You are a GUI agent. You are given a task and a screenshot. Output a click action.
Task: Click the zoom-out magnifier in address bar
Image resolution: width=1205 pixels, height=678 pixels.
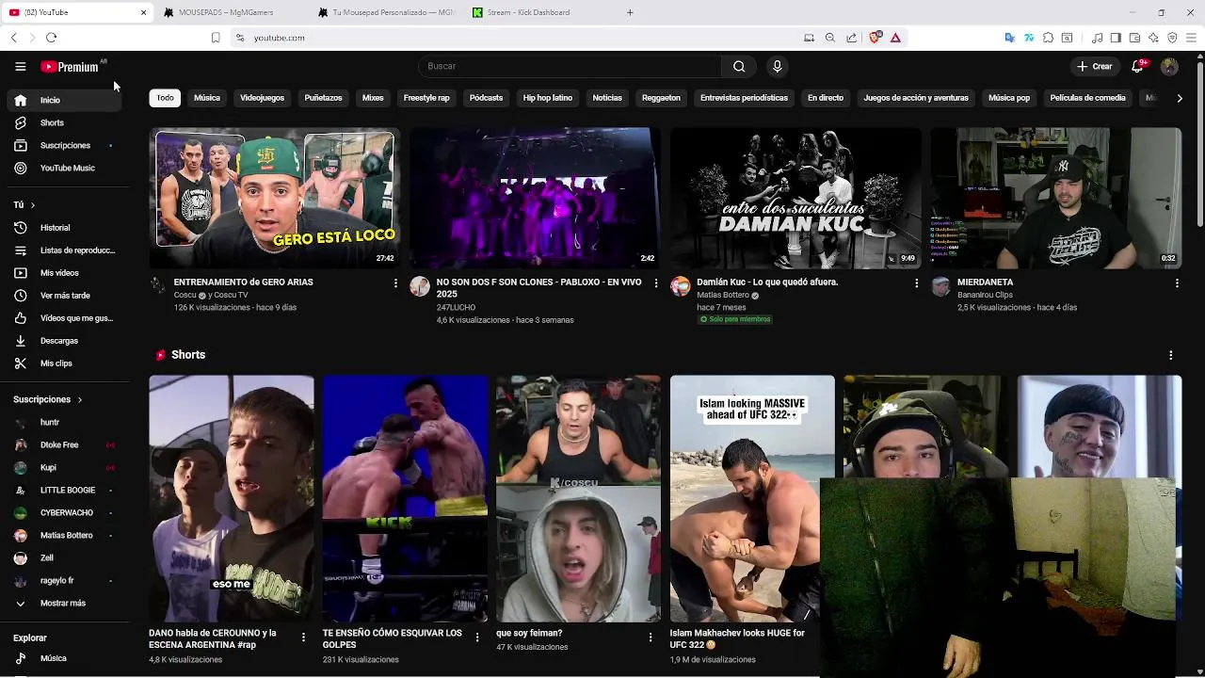coord(829,38)
